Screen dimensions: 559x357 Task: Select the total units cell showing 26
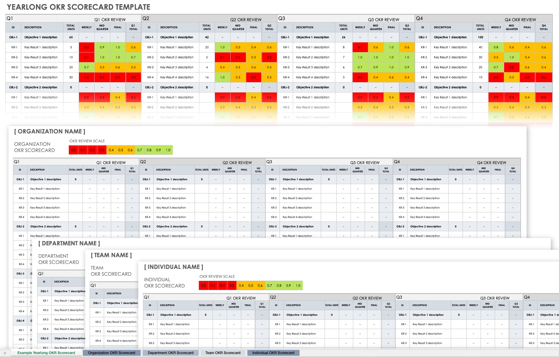(x=343, y=37)
